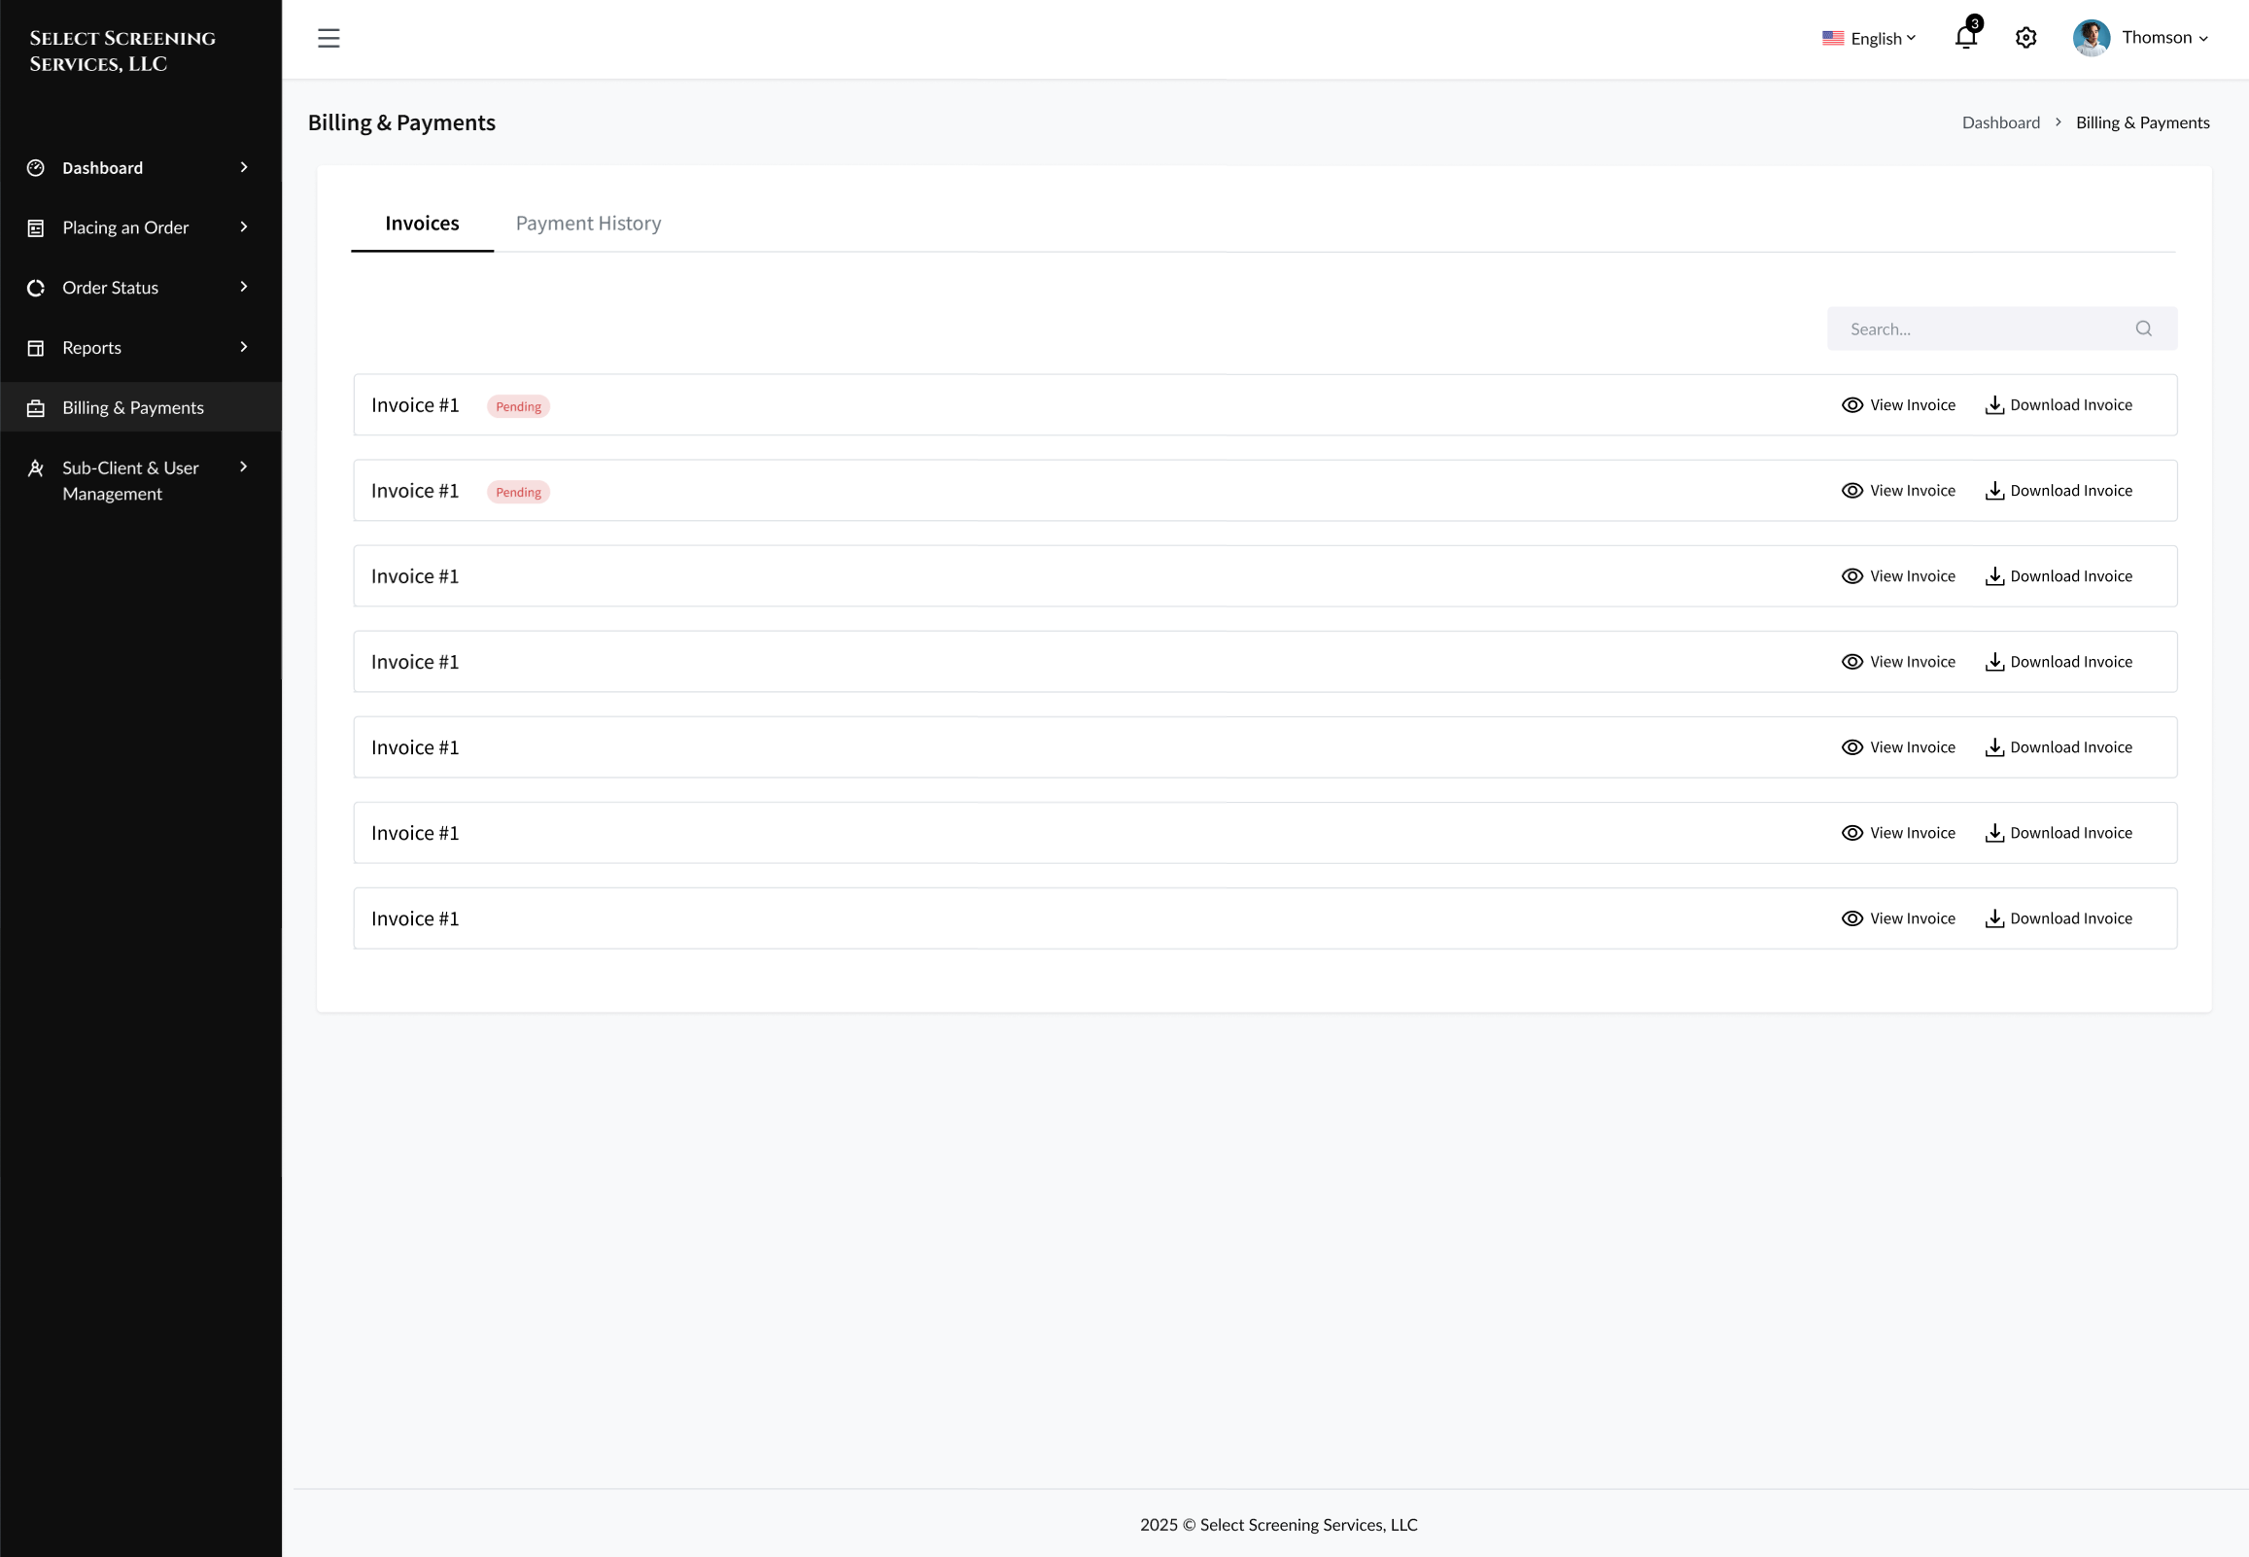Expand the Placing an Order chevron
This screenshot has width=2249, height=1557.
(244, 227)
